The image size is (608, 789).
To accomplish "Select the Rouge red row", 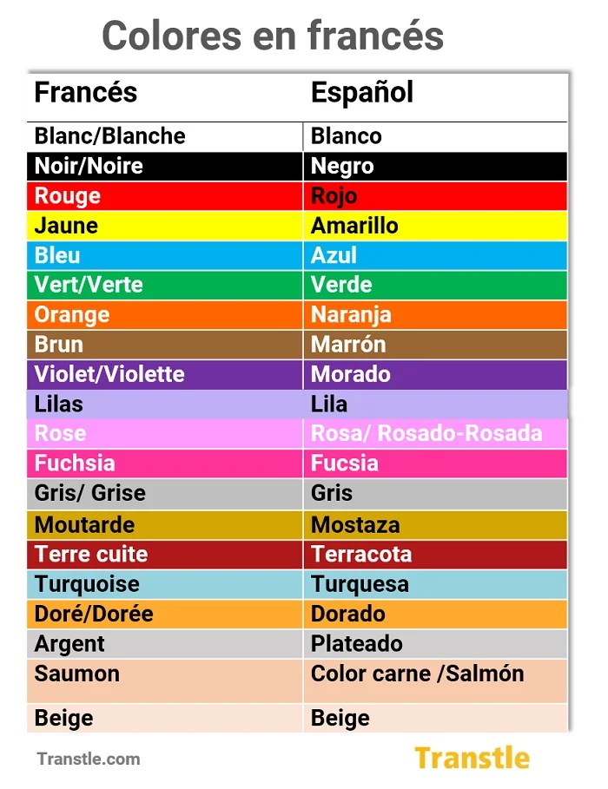I will 297,196.
